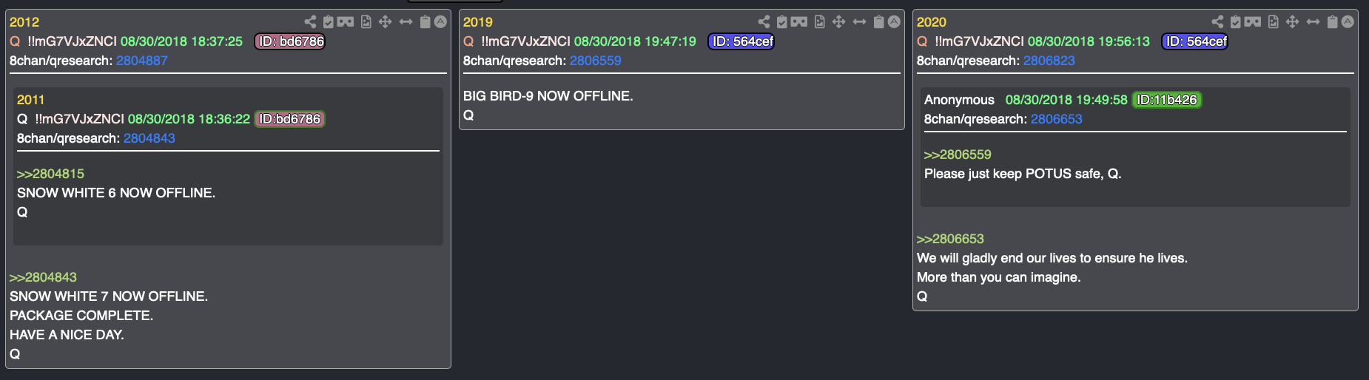Open post link 2804887

click(142, 61)
